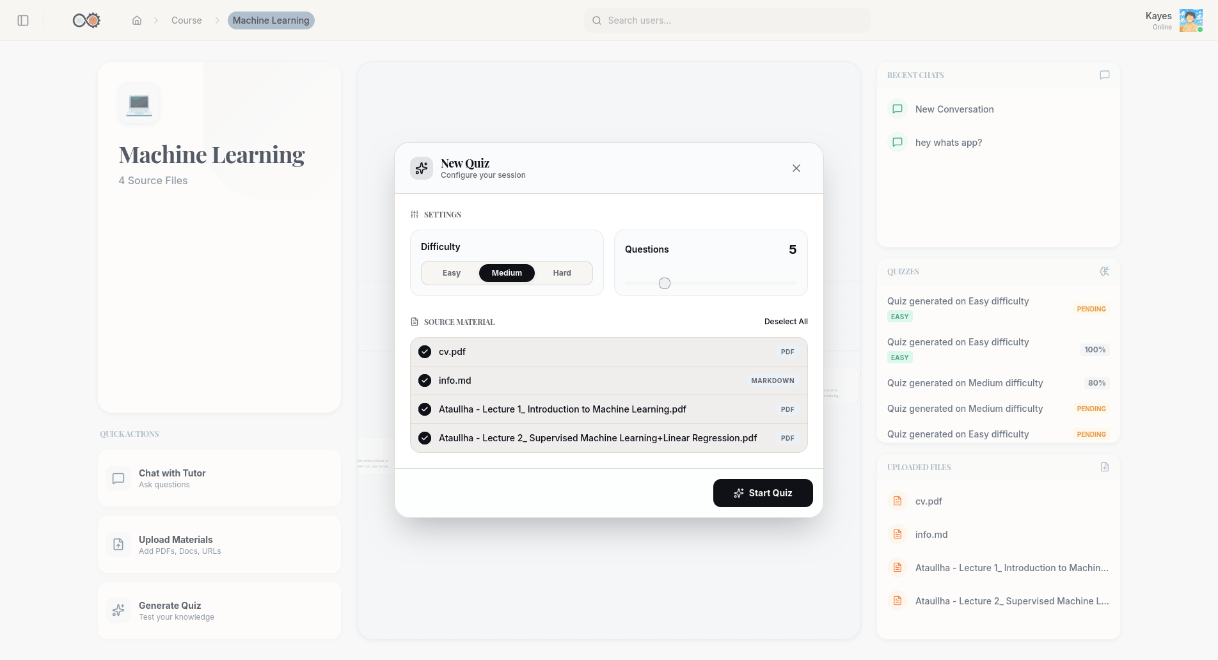Open Medium difficulty quiz scored 80%
1218x660 pixels.
999,383
